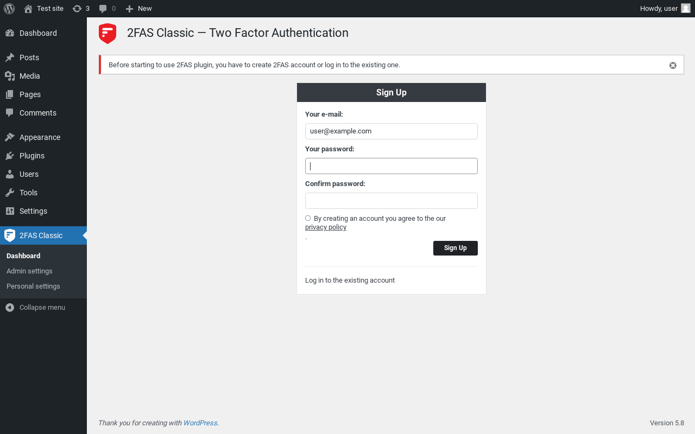This screenshot has height=434, width=695.
Task: Open Personal settings submenu item
Action: pyautogui.click(x=33, y=286)
